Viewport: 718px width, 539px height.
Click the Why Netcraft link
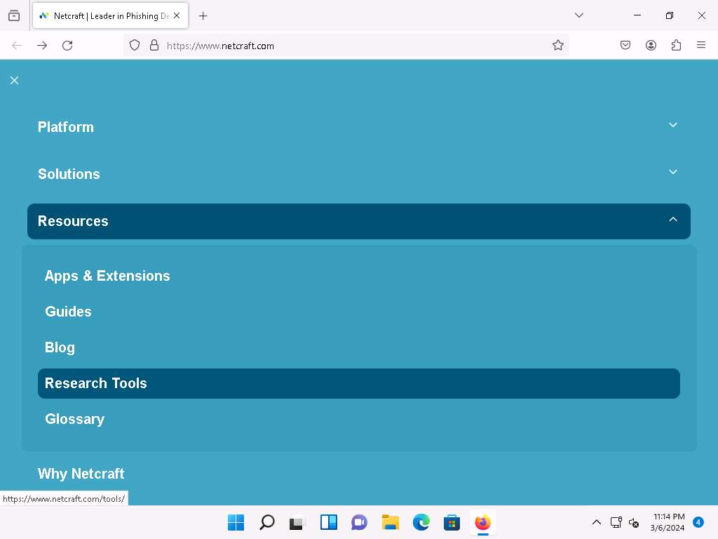tap(81, 474)
